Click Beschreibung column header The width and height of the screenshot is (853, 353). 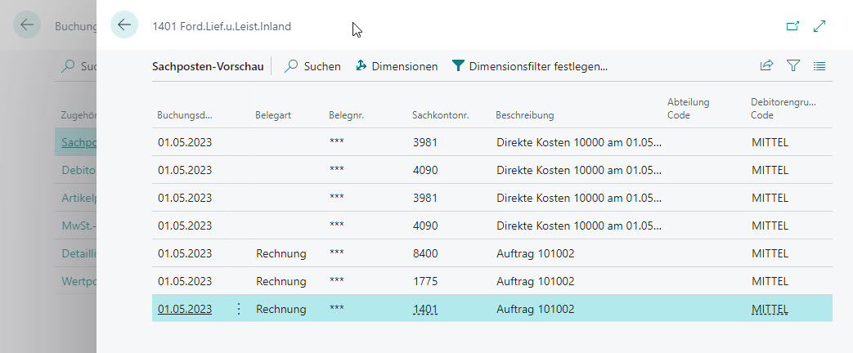[525, 115]
